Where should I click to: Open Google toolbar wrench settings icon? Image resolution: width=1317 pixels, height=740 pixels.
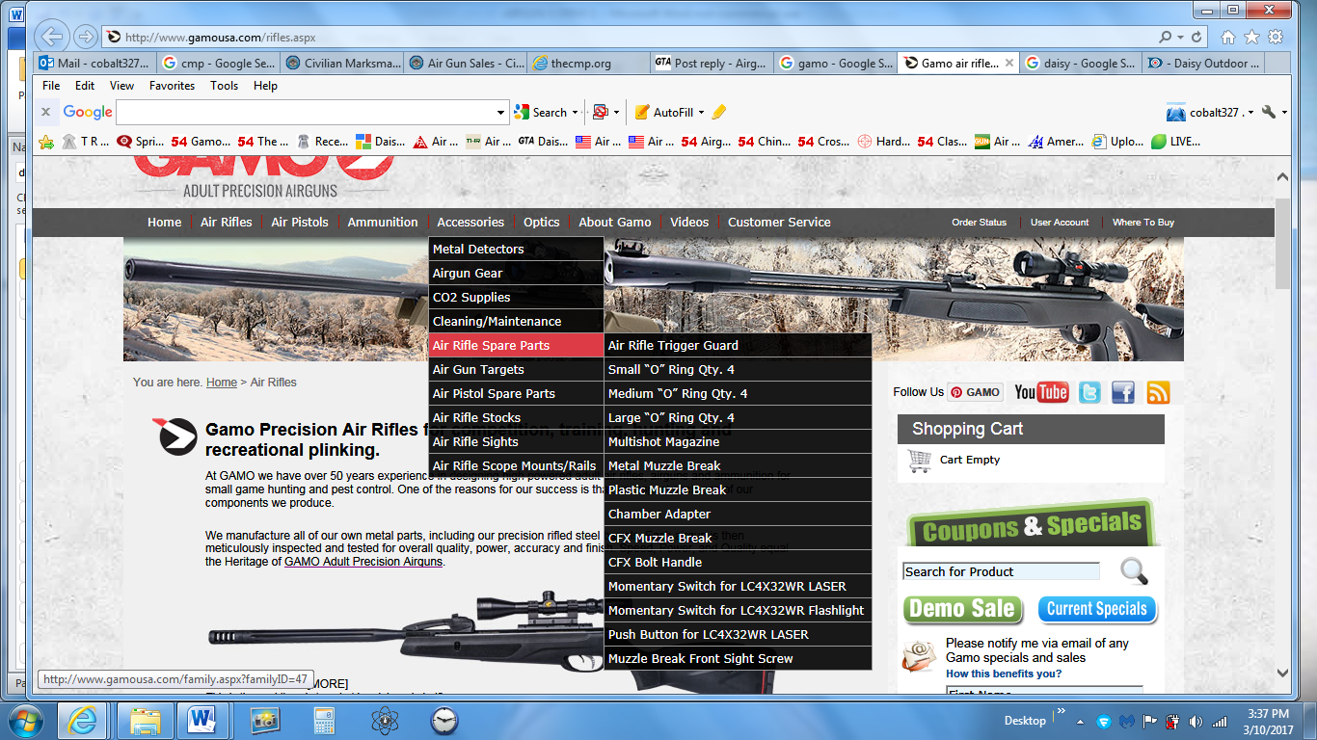pyautogui.click(x=1269, y=112)
